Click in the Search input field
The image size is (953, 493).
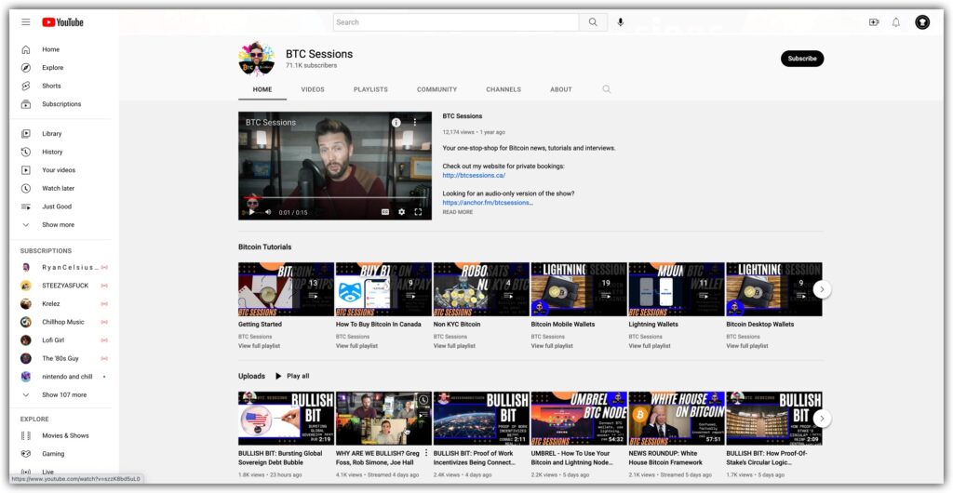456,22
